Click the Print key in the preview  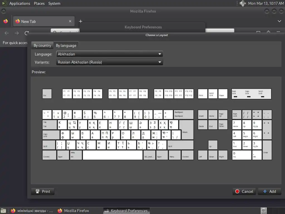click(x=203, y=94)
